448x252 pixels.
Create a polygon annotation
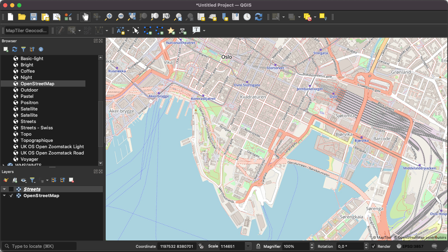coord(148,31)
